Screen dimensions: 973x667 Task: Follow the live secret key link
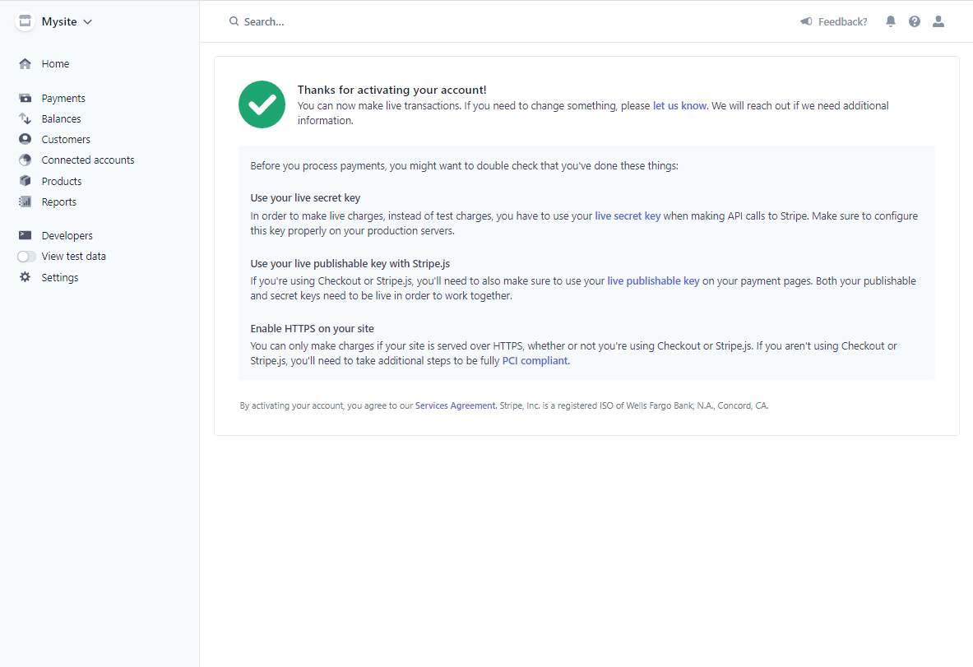click(x=628, y=216)
